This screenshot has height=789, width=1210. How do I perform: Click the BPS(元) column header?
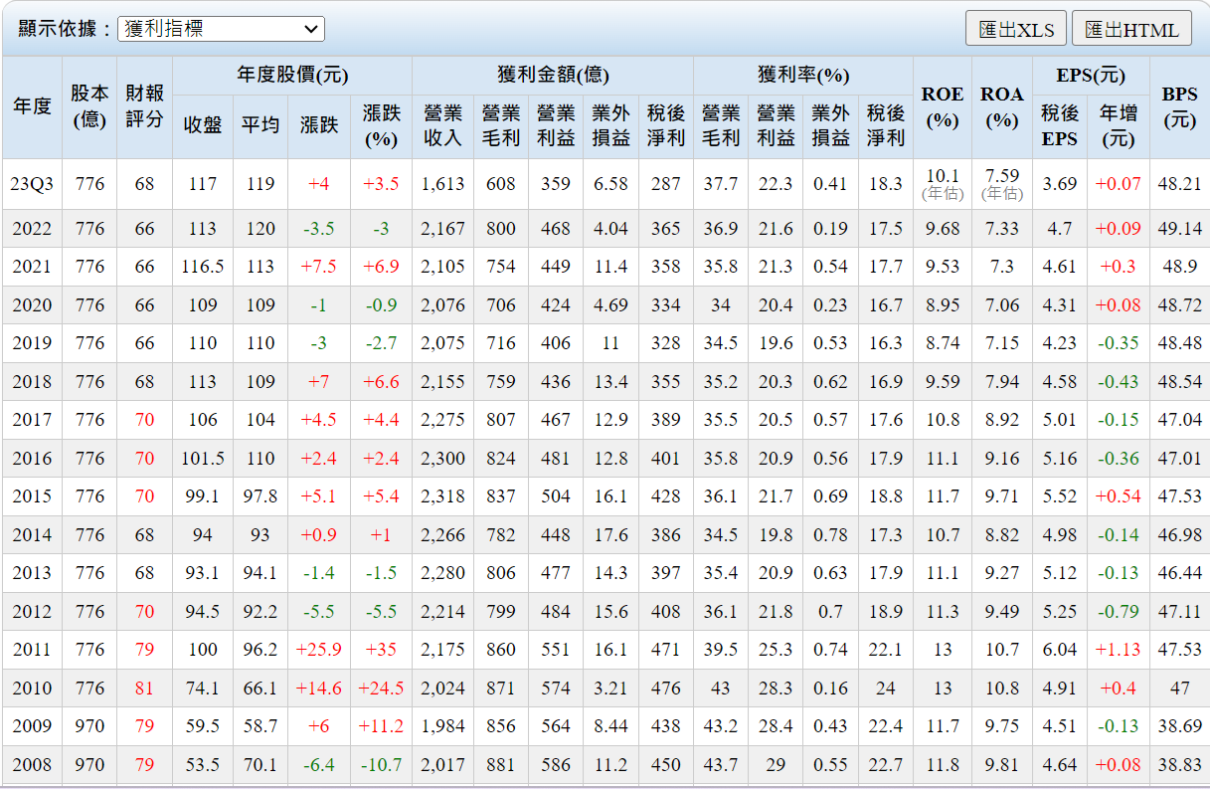(1179, 106)
